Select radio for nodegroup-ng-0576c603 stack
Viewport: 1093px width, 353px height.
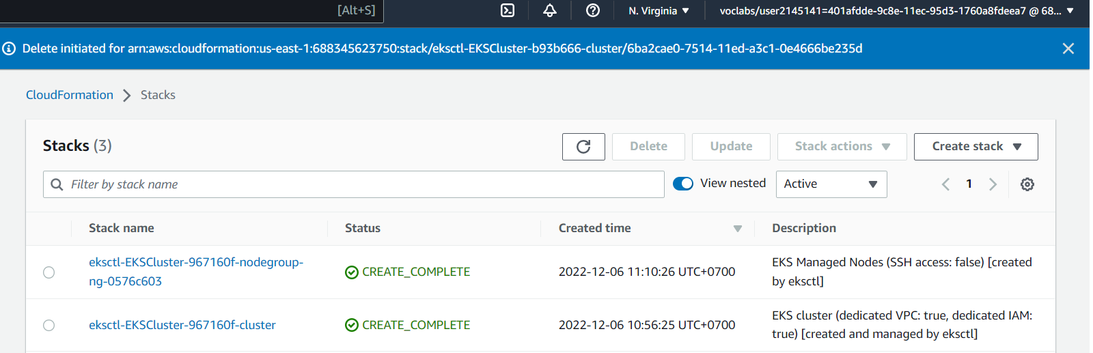tap(49, 272)
